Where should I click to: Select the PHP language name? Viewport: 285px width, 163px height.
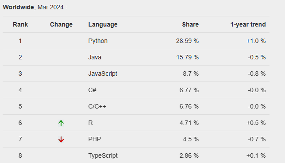[x=95, y=139]
